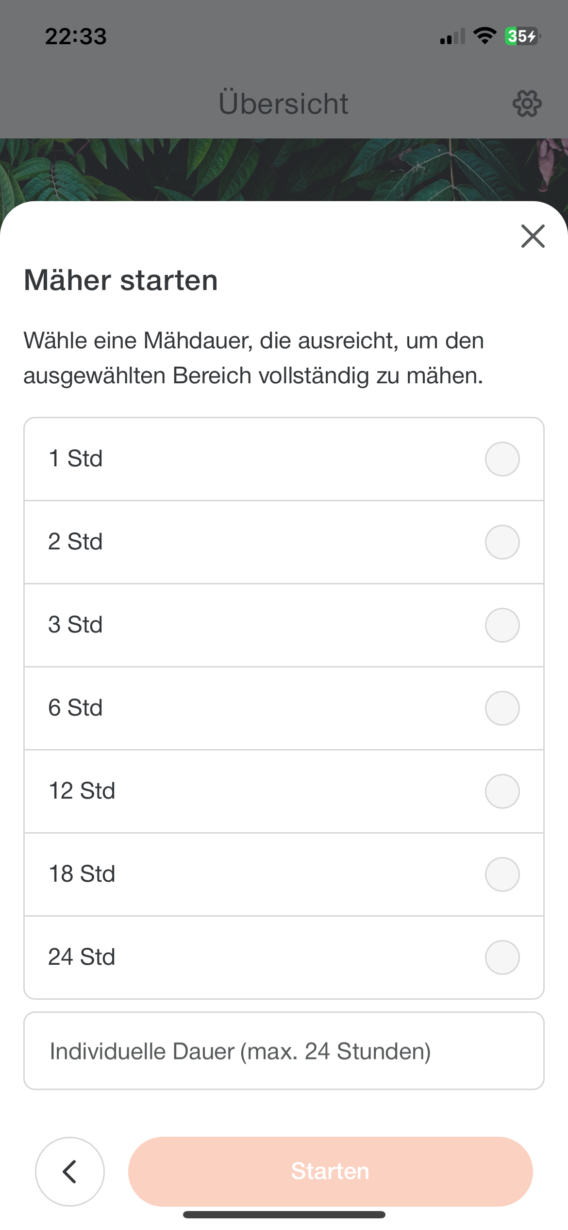
Task: Select the 2 Std radio button
Action: point(502,542)
